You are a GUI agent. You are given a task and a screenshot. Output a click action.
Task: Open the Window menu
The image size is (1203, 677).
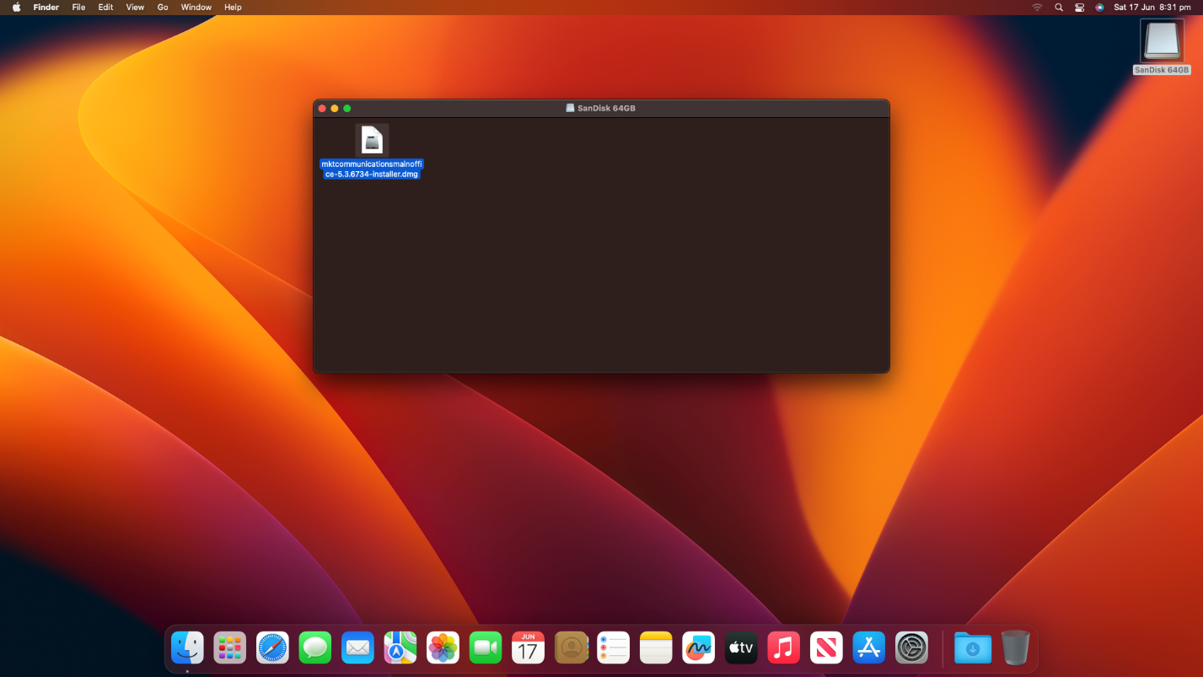click(x=196, y=7)
